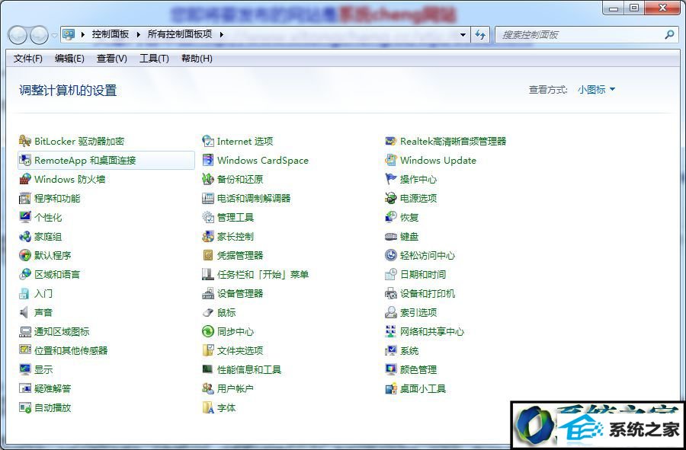Image resolution: width=686 pixels, height=450 pixels.
Task: Open the recent pages arrow near Back button
Action: (x=54, y=35)
